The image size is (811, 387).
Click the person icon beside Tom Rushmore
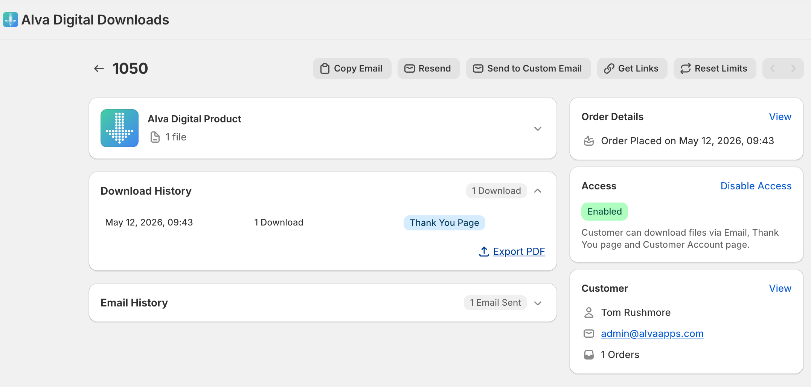point(589,312)
